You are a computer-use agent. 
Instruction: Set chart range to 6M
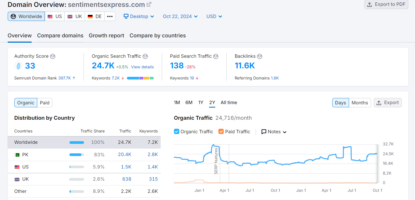pyautogui.click(x=189, y=103)
